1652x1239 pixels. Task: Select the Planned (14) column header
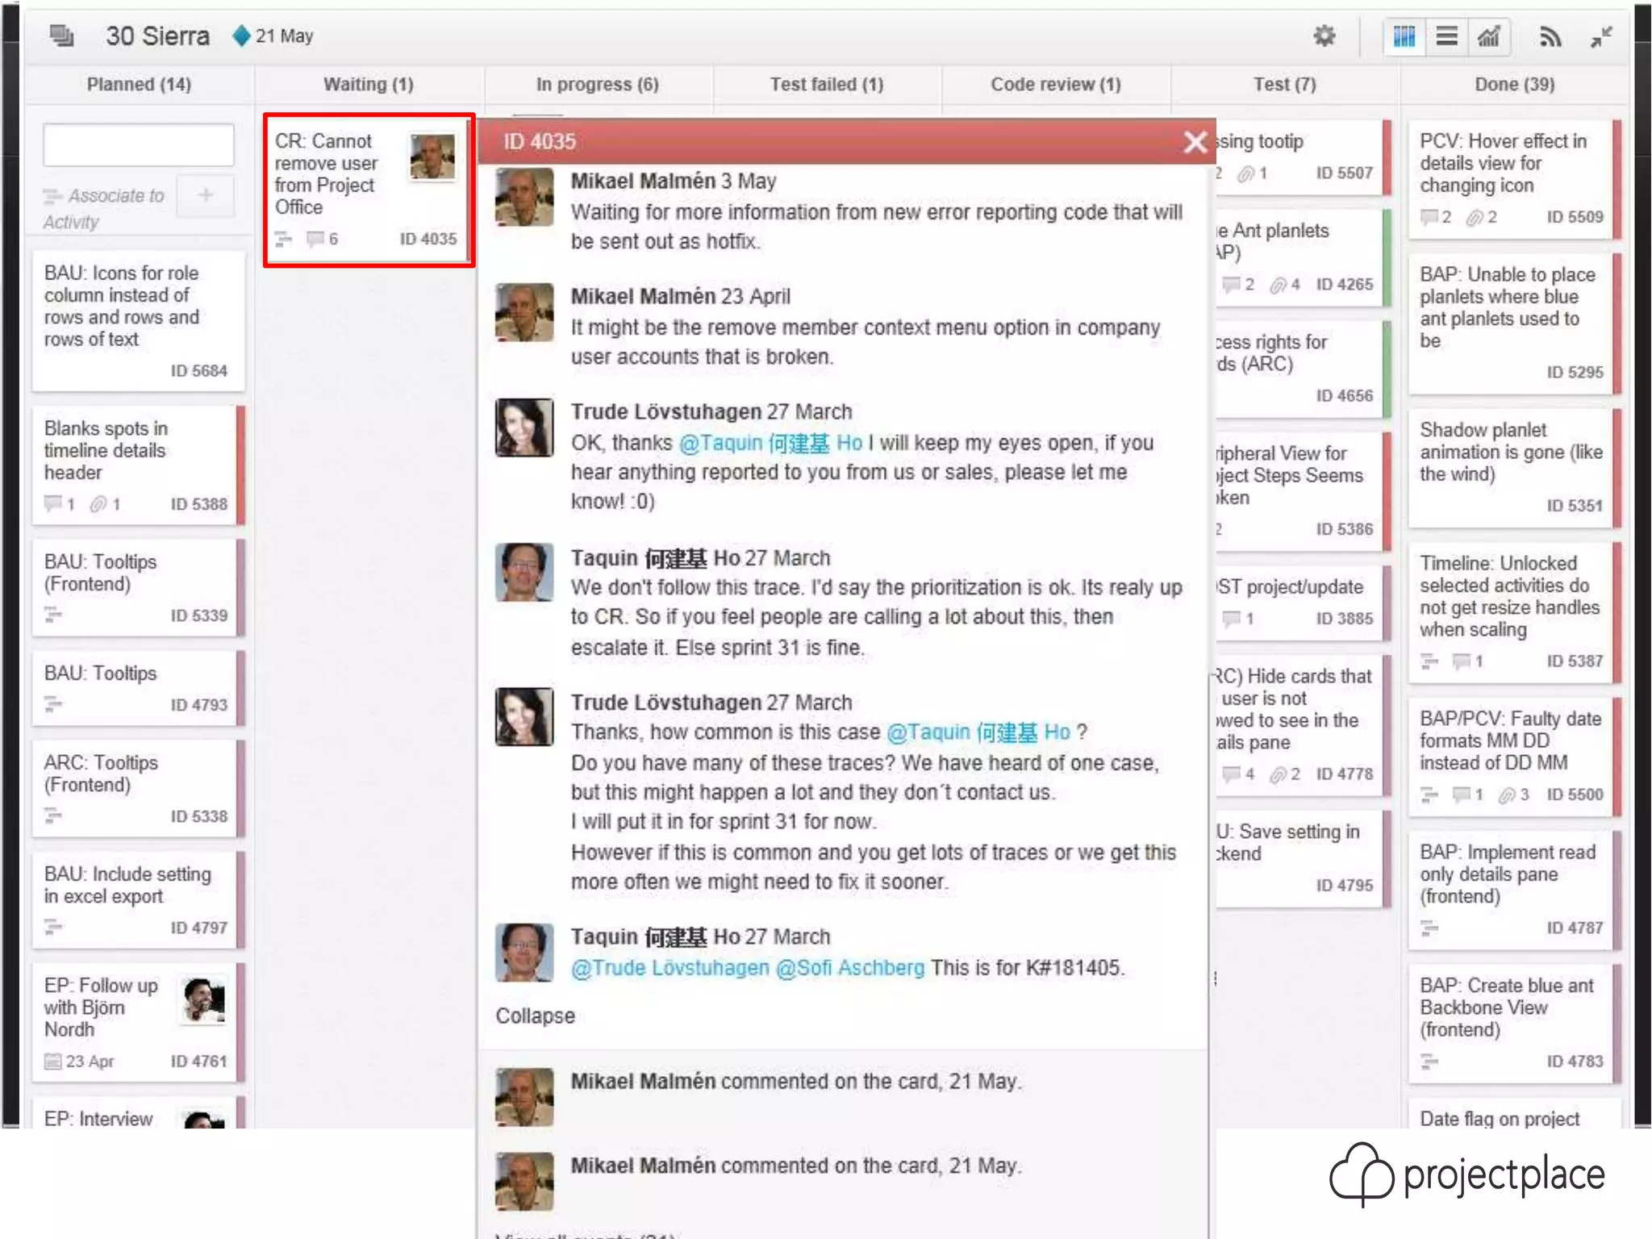[139, 85]
